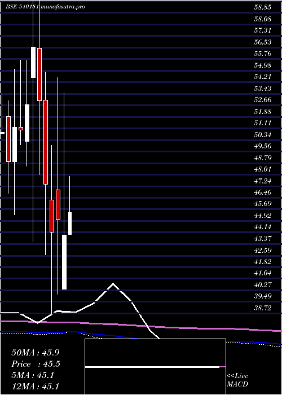
Task: Click the 38.72 price axis label
Action: coord(262,308)
